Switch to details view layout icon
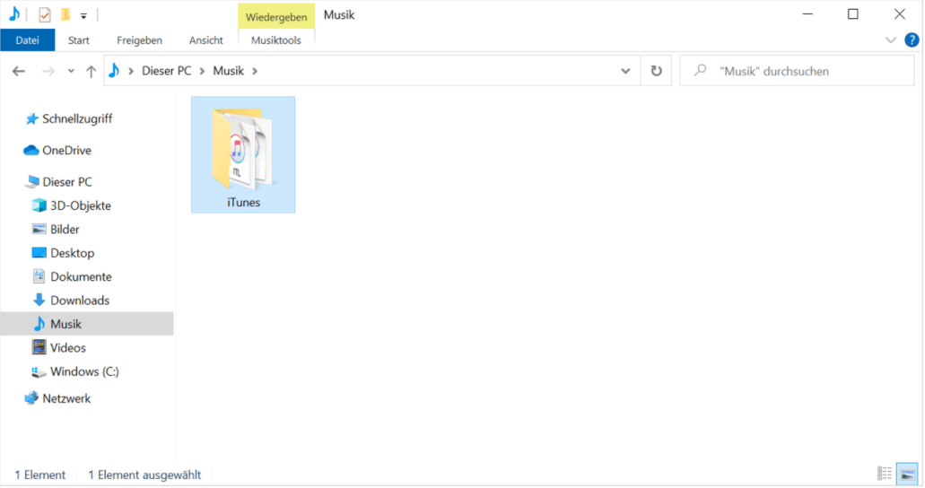The height and width of the screenshot is (488, 925). tap(885, 474)
